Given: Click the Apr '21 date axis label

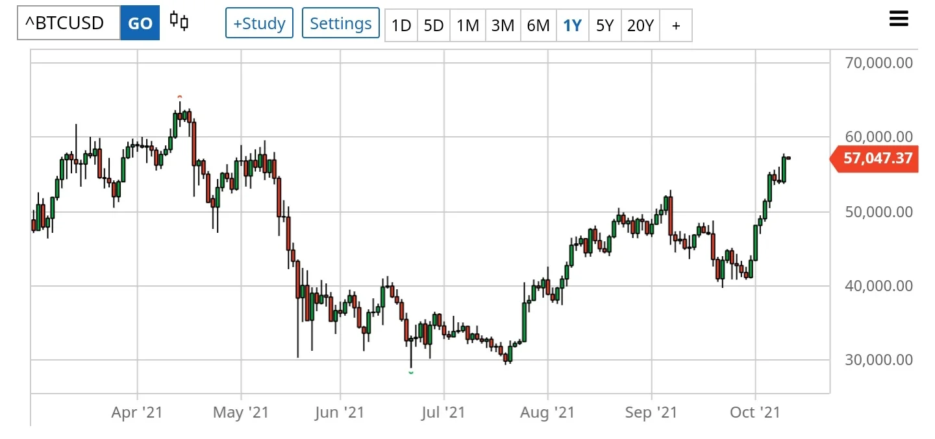Looking at the screenshot, I should click(x=138, y=412).
